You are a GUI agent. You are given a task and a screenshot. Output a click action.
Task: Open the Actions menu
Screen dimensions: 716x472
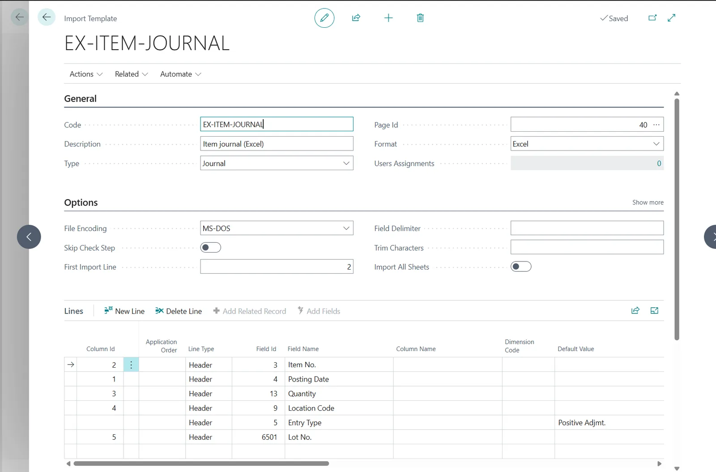86,74
